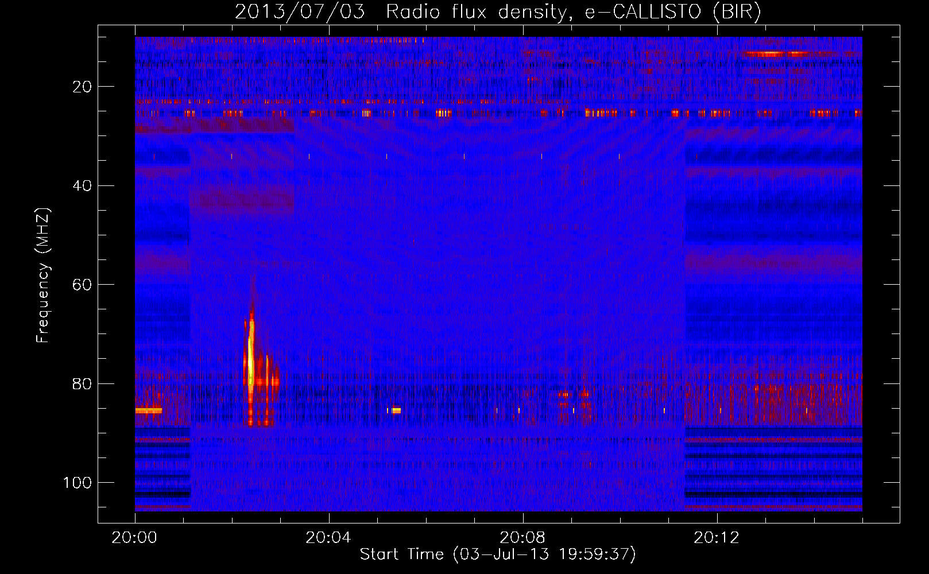Click the '40' frequency tick label
This screenshot has width=929, height=574.
[82, 186]
